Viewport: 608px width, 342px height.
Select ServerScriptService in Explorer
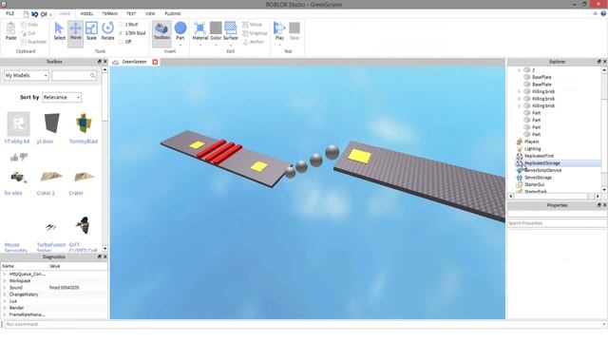pyautogui.click(x=542, y=171)
